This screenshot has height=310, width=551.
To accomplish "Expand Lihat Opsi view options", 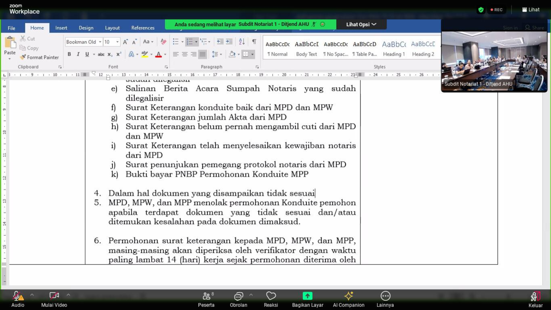I will (x=361, y=24).
